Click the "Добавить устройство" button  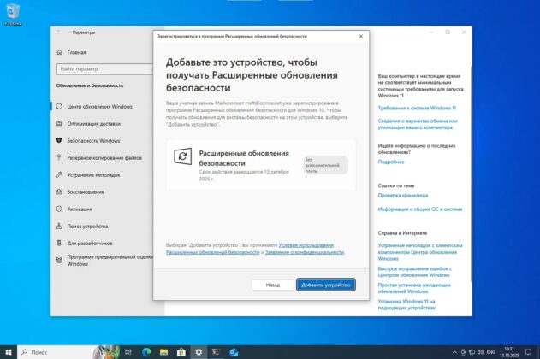325,285
